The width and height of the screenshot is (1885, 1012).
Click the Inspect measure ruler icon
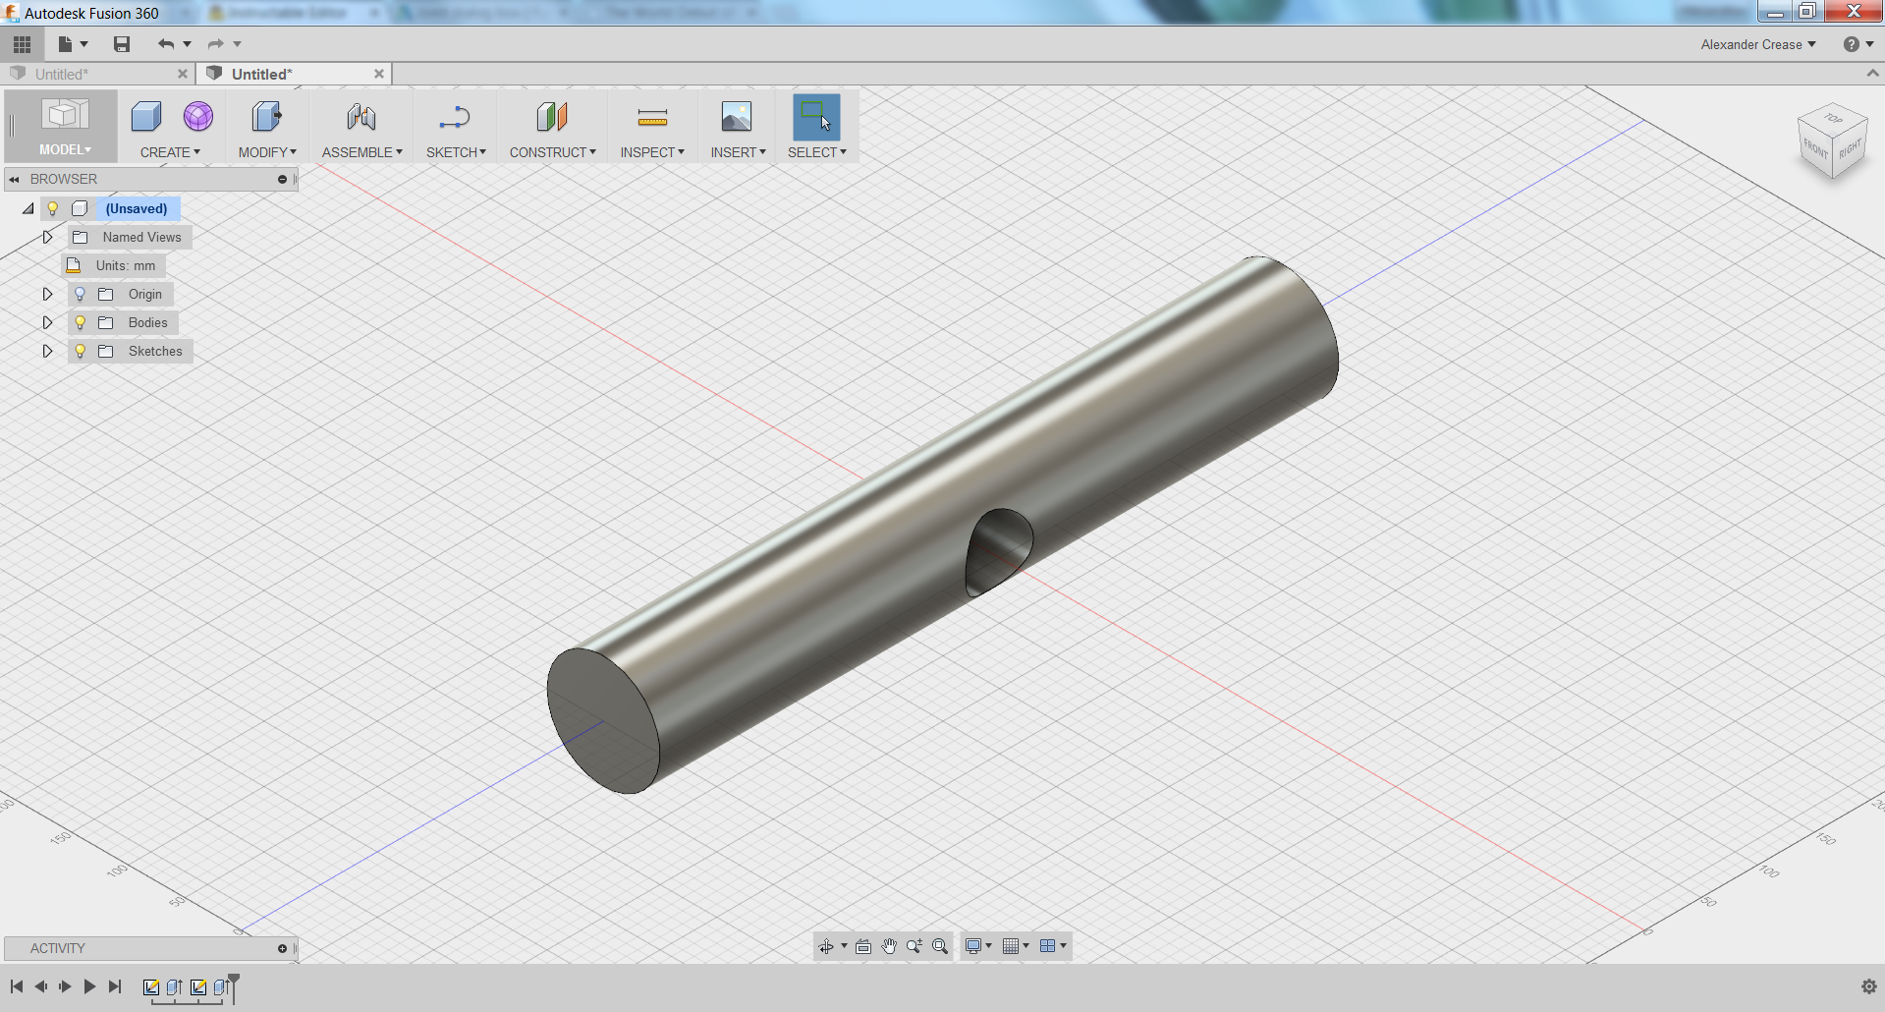(652, 118)
